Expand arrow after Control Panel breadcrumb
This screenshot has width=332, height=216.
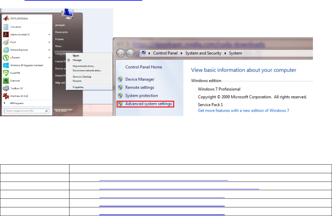tap(181, 53)
